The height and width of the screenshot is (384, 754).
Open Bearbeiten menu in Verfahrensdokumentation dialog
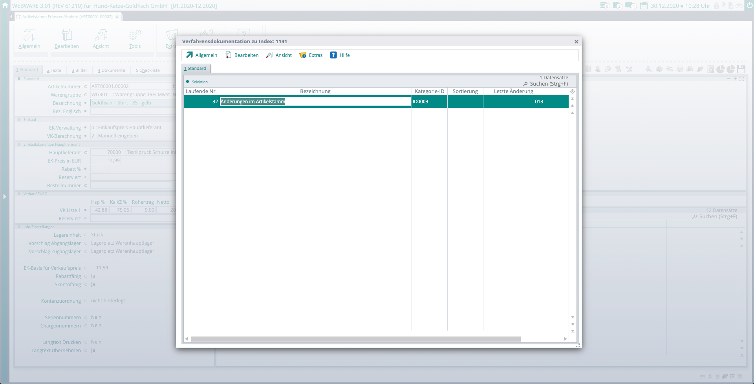242,55
